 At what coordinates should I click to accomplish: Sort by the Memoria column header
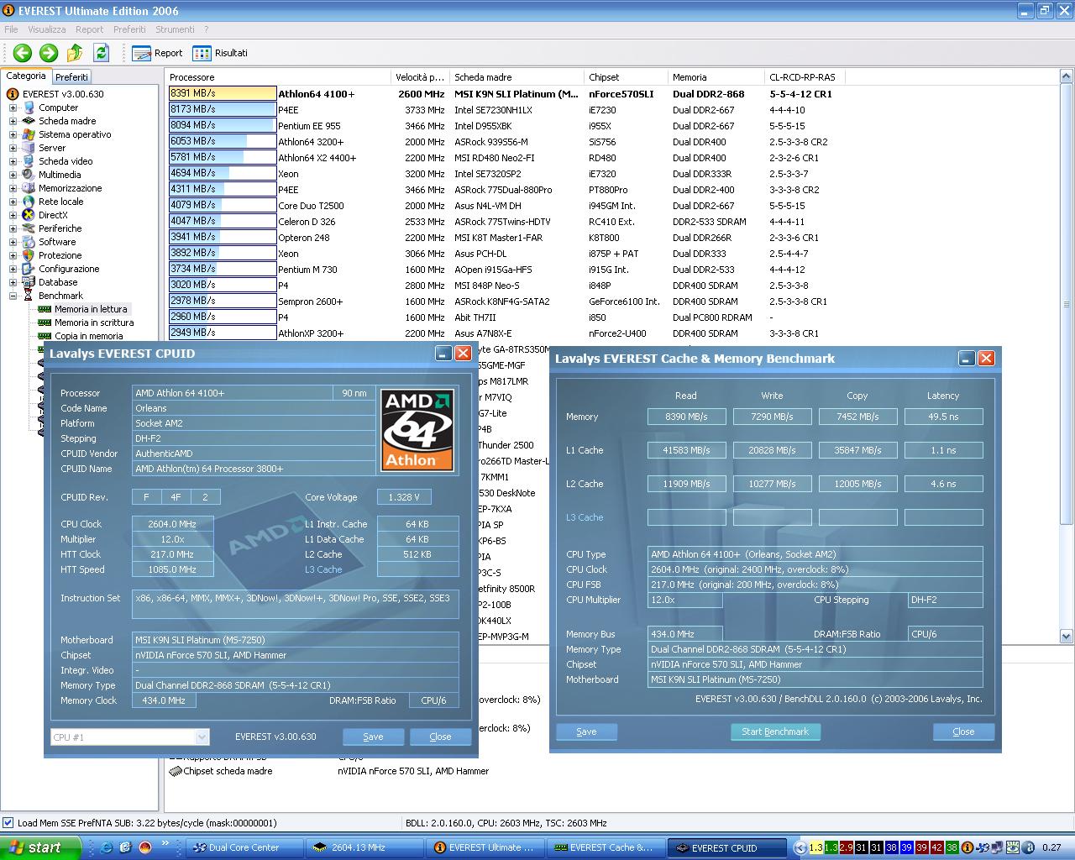click(x=716, y=77)
